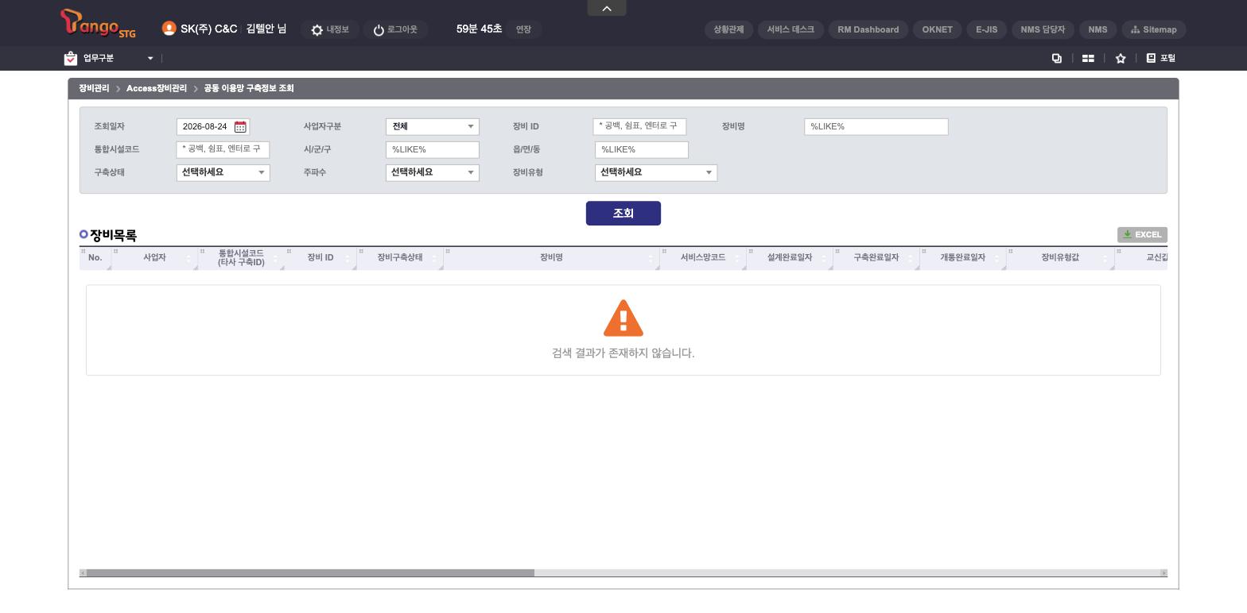Go to RM Dashboard

[x=868, y=29]
